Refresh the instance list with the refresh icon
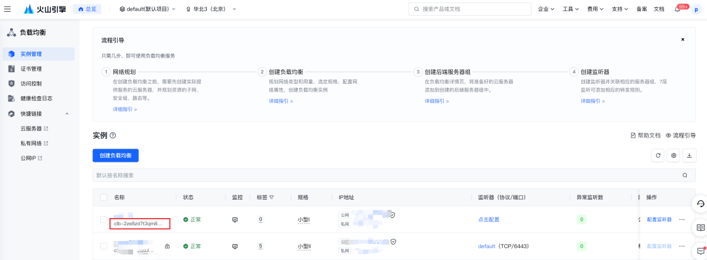Viewport: 707px width, 260px height. tap(659, 155)
